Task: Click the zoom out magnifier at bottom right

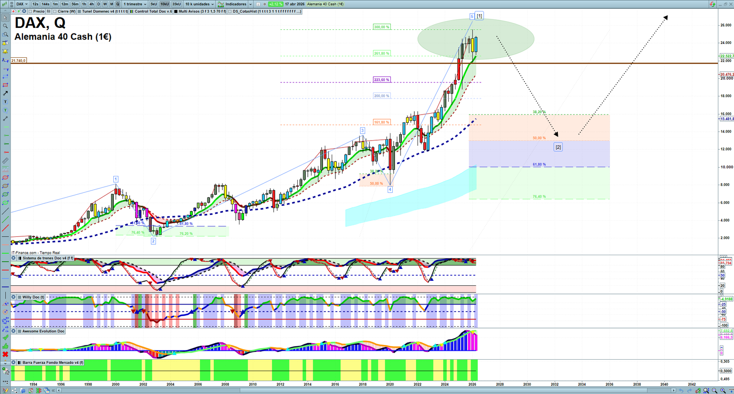Action: click(x=714, y=391)
